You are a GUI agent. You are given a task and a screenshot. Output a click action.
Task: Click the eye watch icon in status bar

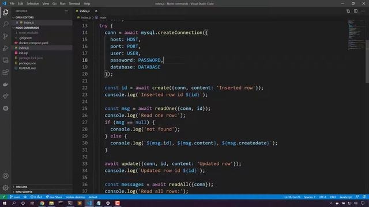25,197
